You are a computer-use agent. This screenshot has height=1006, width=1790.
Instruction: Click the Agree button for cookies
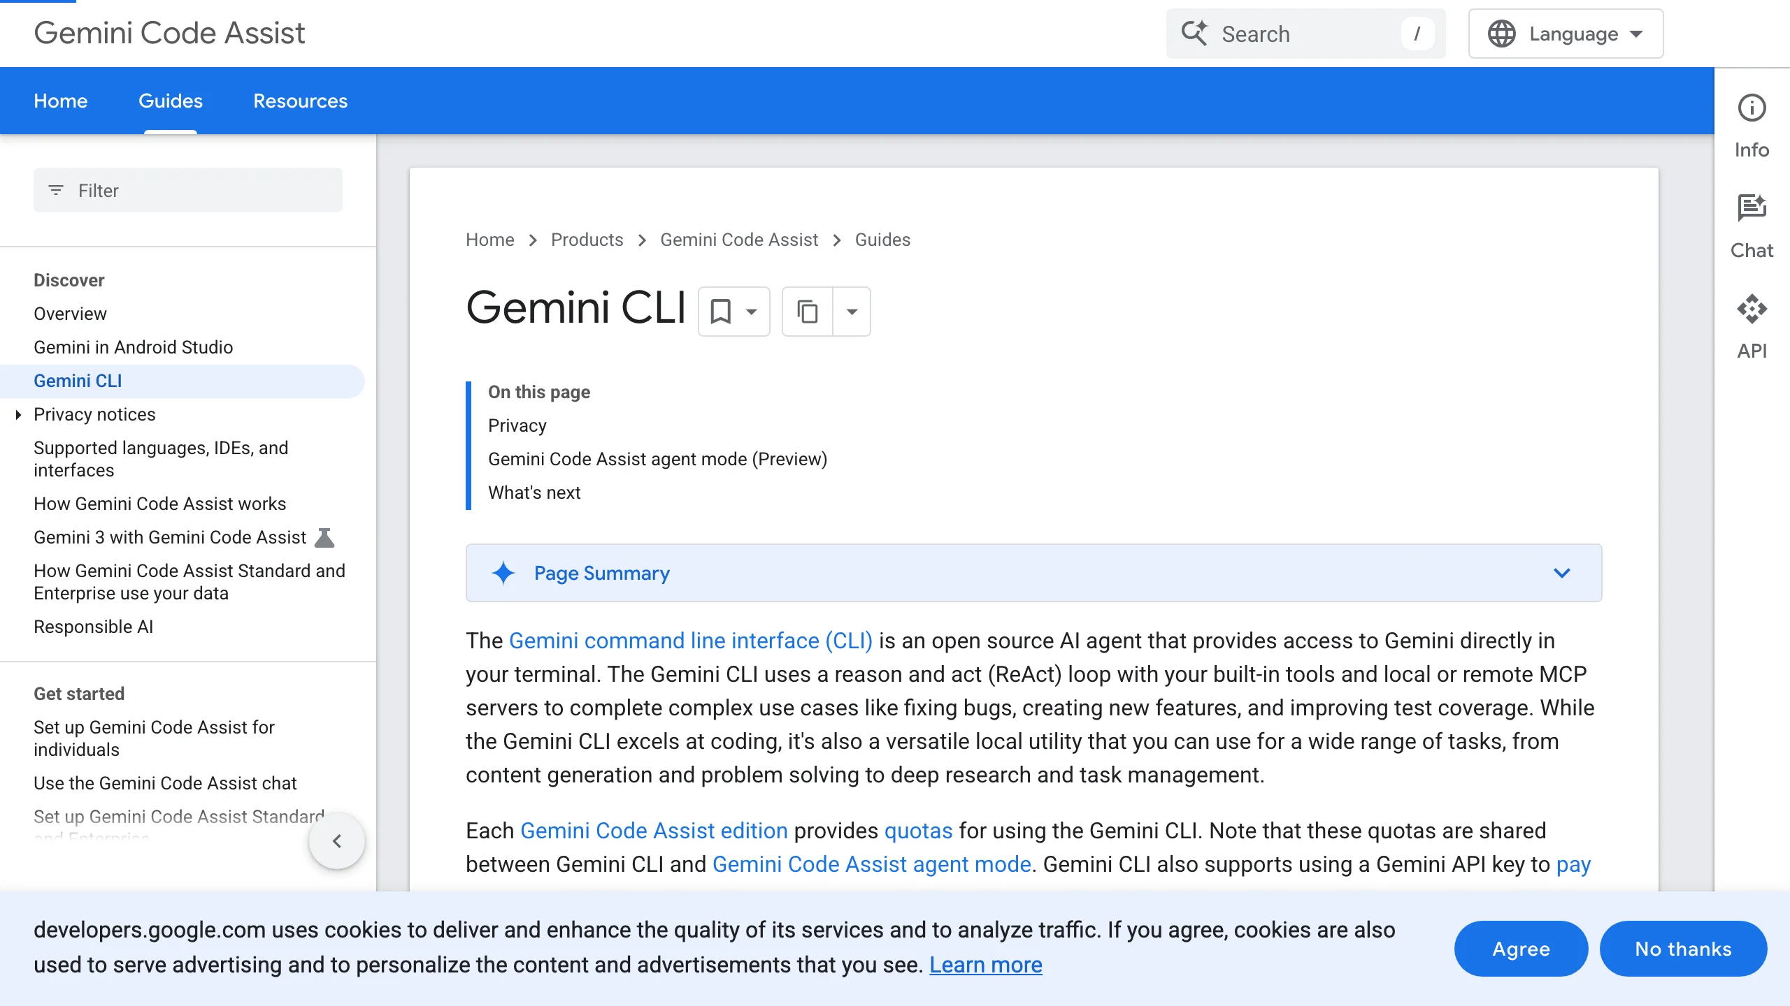point(1521,948)
